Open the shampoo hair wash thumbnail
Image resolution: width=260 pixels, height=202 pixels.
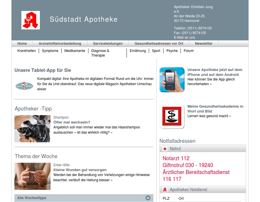point(32,129)
